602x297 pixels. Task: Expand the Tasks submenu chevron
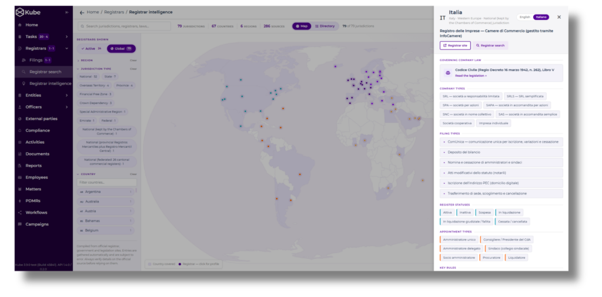coord(66,37)
